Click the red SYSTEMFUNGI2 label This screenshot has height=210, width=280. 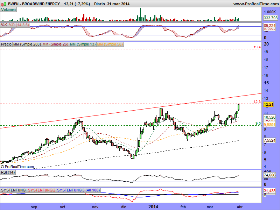point(42,190)
